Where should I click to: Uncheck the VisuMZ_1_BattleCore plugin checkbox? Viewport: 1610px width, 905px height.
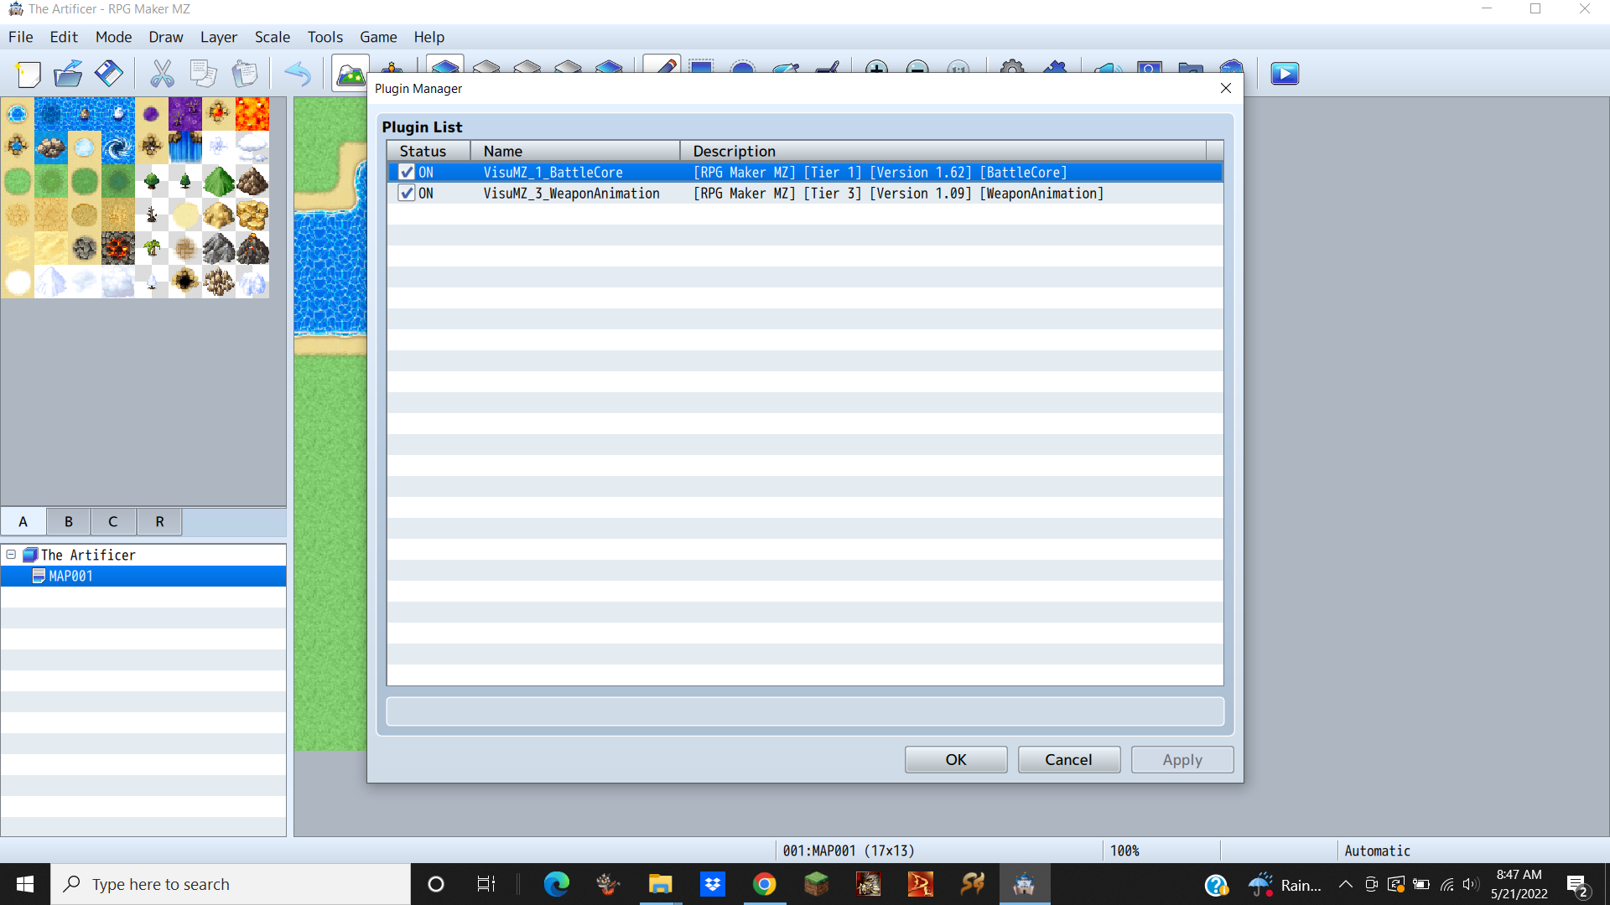[408, 172]
